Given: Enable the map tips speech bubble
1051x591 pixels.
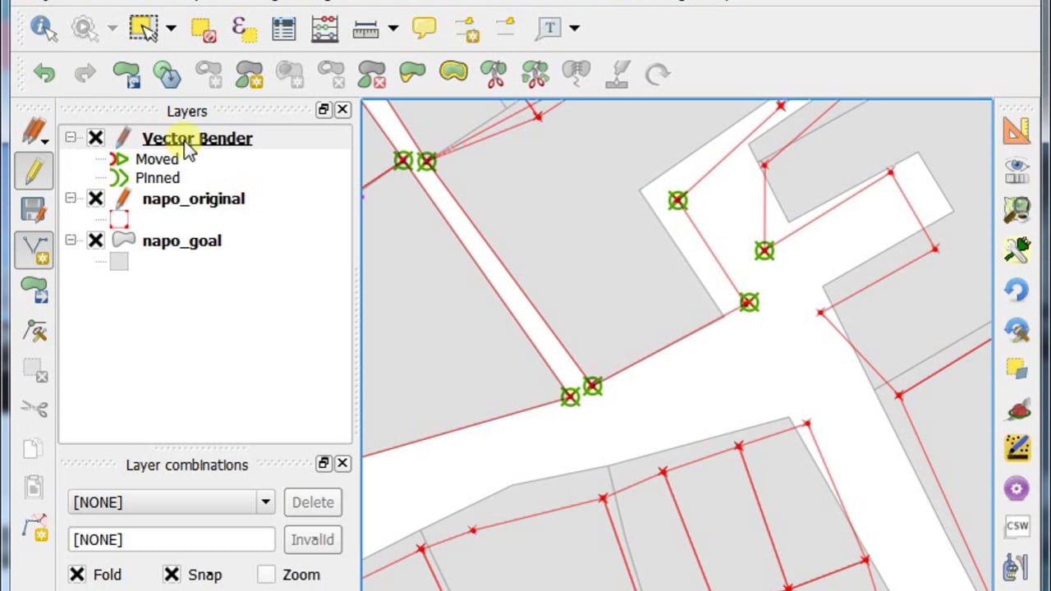Looking at the screenshot, I should pyautogui.click(x=424, y=28).
